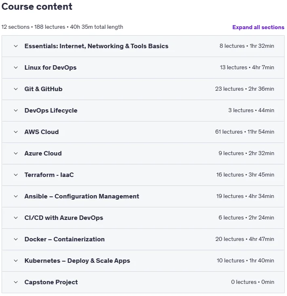Open chevron next to DevOps Lifecycle
The image size is (287, 296).
pyautogui.click(x=16, y=111)
